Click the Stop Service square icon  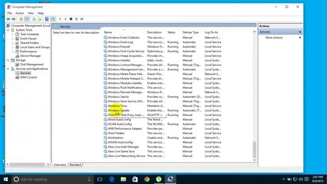coord(71,19)
